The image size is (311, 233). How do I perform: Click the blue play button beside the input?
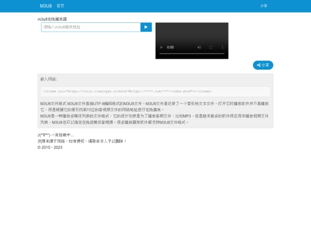click(x=146, y=27)
